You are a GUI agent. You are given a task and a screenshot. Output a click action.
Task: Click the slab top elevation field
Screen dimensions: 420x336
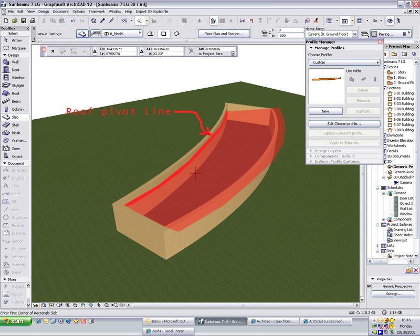coord(290,30)
